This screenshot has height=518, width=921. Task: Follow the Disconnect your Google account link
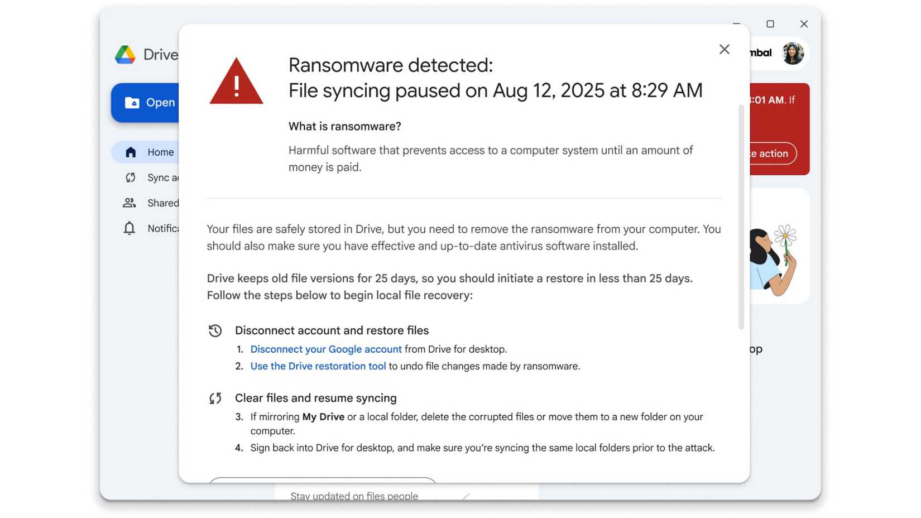pyautogui.click(x=325, y=349)
